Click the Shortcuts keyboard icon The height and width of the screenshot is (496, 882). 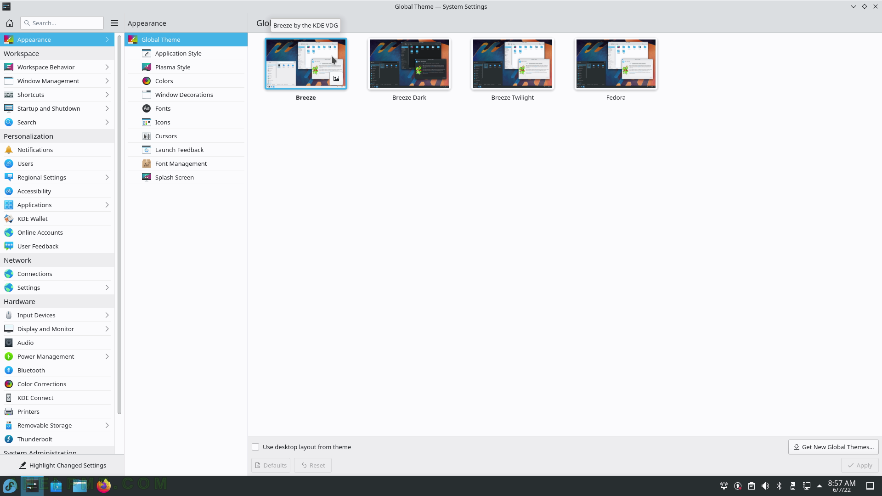click(9, 95)
